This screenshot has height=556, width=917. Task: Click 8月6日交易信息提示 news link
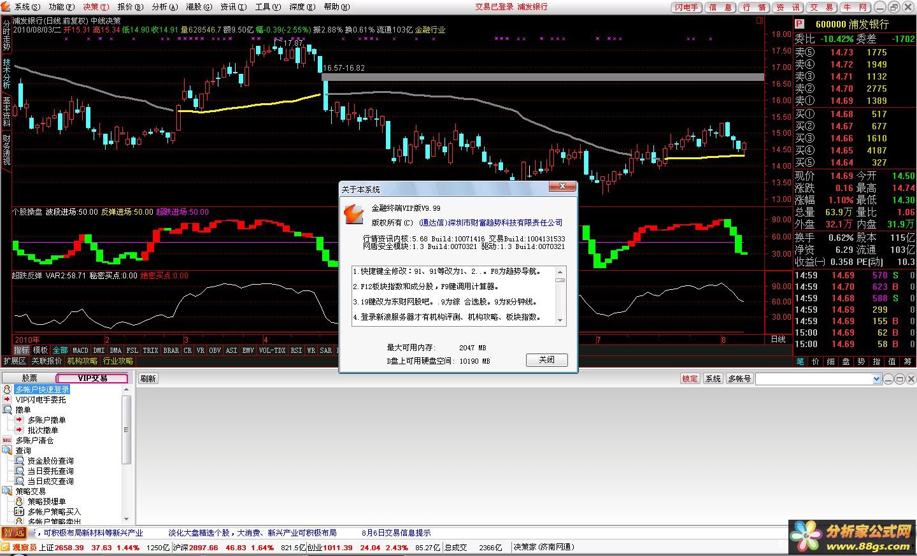tap(396, 533)
